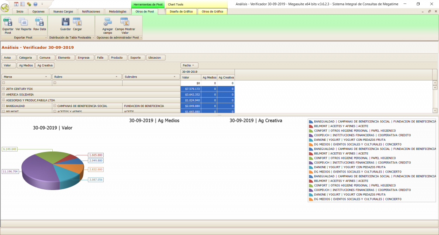
Task: Open the quick access toolbar customize arrow
Action: point(42,4)
